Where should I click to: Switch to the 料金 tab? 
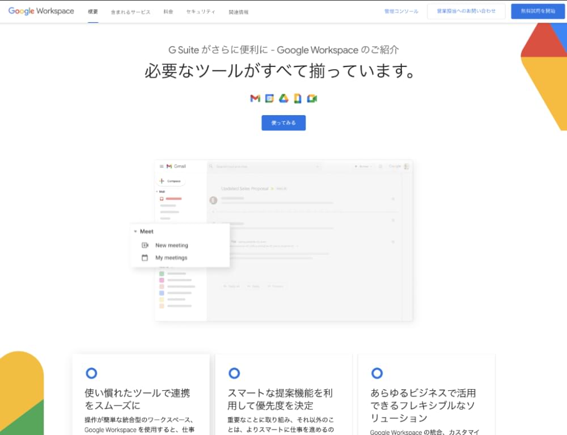(x=168, y=11)
